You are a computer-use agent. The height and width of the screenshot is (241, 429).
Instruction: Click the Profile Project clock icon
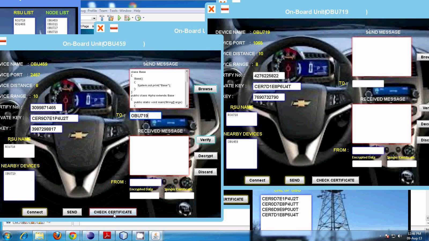pos(138,18)
